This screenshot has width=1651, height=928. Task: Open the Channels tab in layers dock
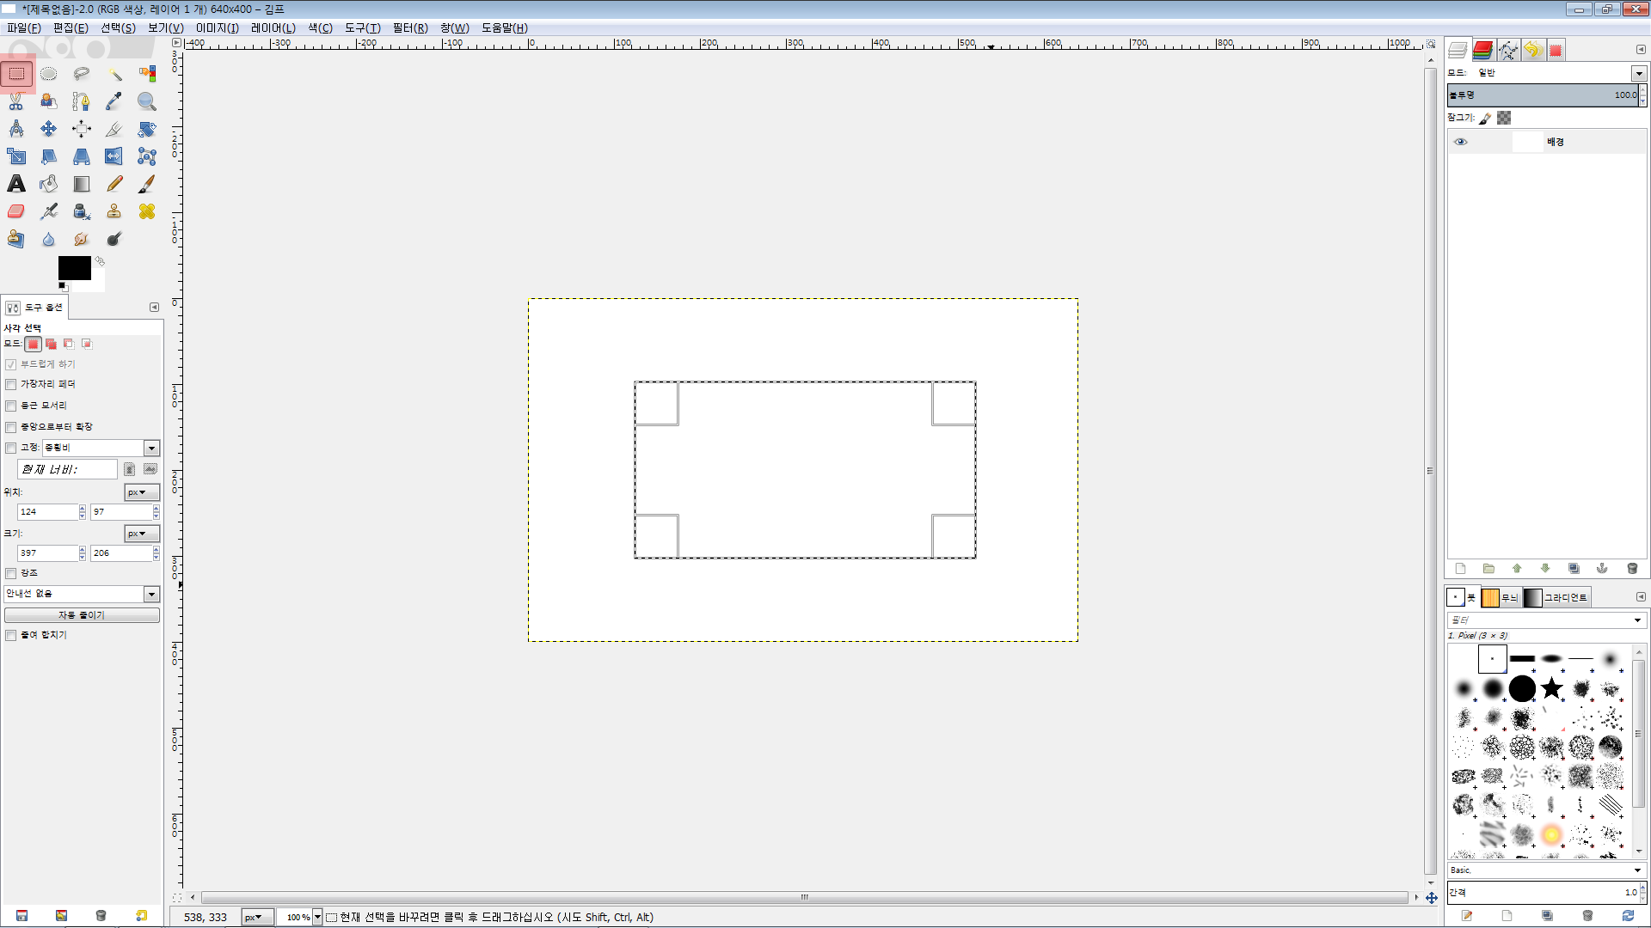[1483, 51]
